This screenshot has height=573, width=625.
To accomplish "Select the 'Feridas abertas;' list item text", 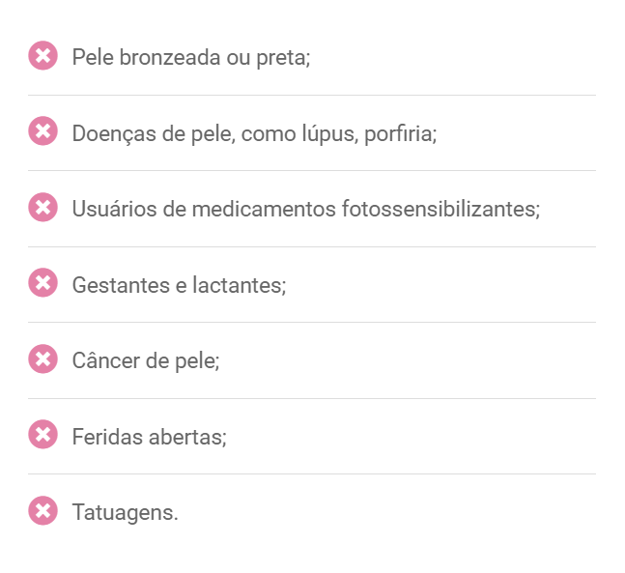I will click(x=149, y=437).
